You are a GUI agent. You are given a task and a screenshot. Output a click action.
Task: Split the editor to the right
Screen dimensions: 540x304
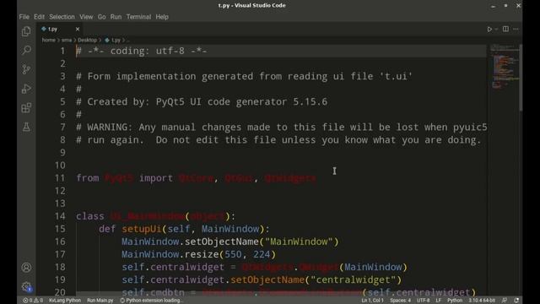click(505, 29)
